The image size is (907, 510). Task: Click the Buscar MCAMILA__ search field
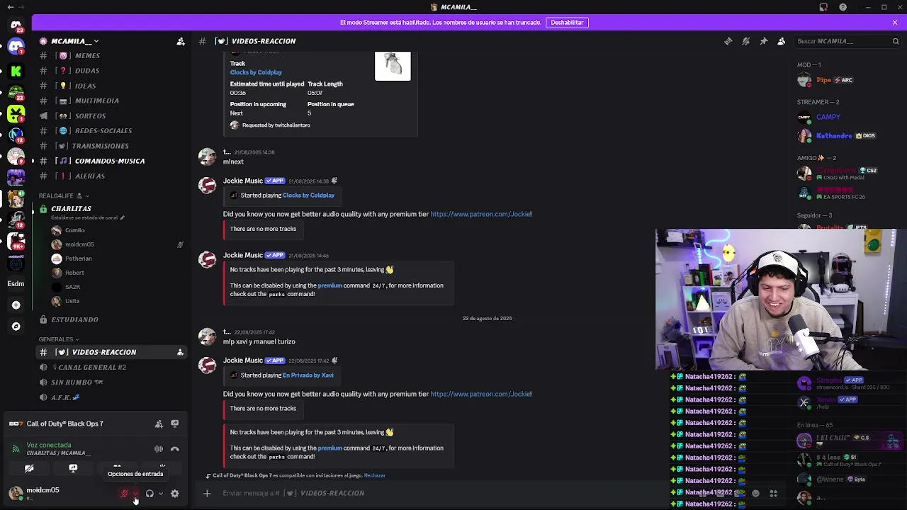(x=847, y=41)
